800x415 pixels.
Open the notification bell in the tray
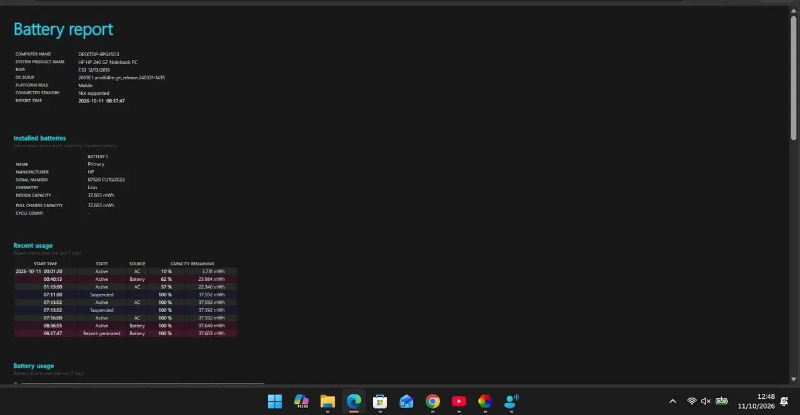point(784,401)
